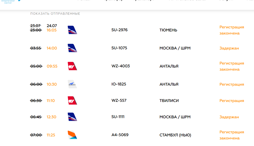Screen dimensions: 254x146
Task: Click "Задержан" status for flight SU-1111
Action: click(x=229, y=117)
